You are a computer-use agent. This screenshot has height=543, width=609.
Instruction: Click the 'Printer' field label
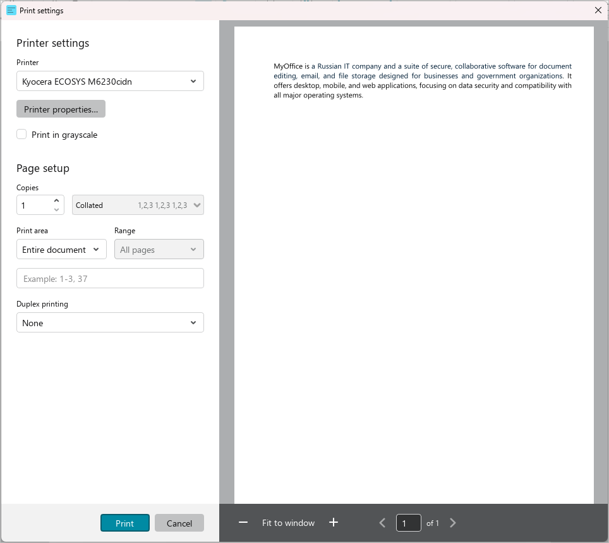(x=28, y=62)
